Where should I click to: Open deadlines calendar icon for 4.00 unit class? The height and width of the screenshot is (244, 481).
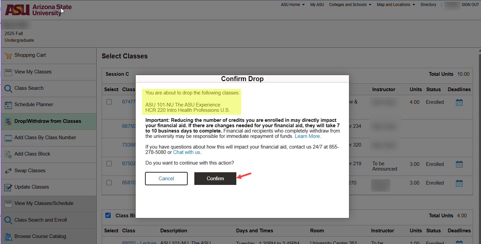pos(459,102)
